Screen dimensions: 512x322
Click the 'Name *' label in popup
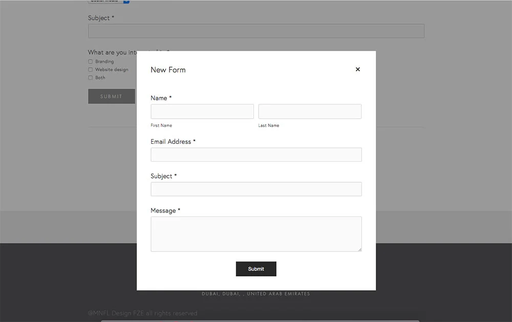[x=161, y=98]
